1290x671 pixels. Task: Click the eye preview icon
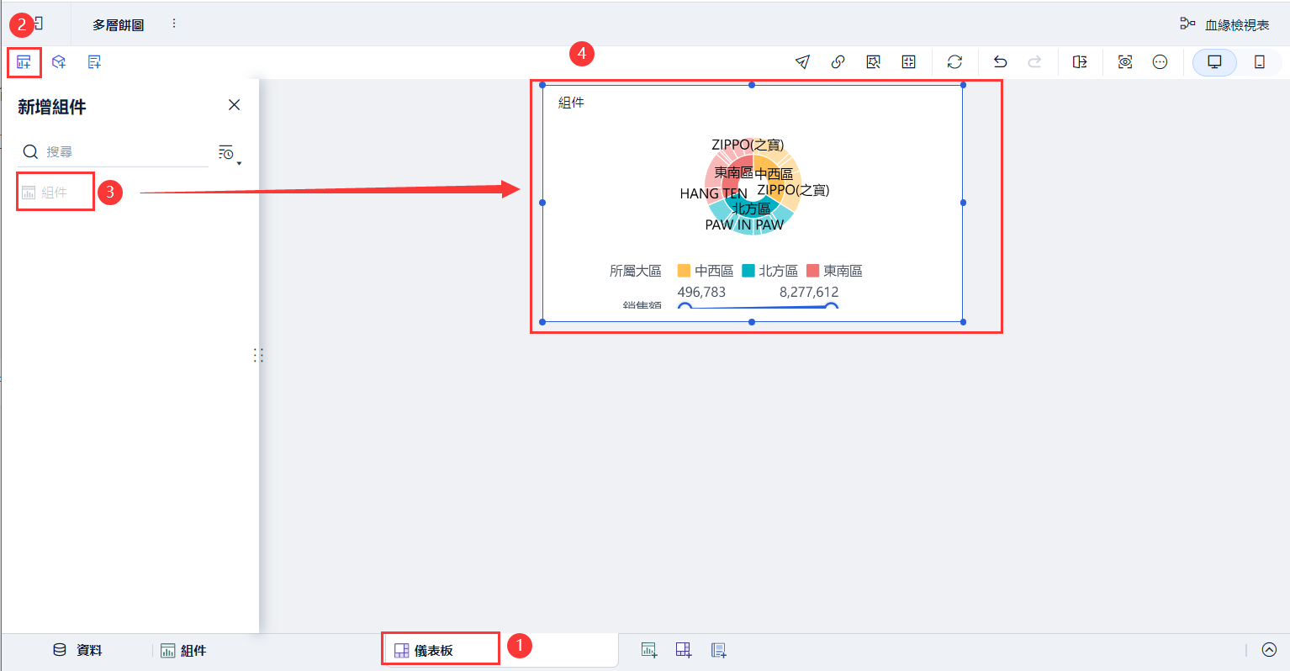pos(1125,62)
